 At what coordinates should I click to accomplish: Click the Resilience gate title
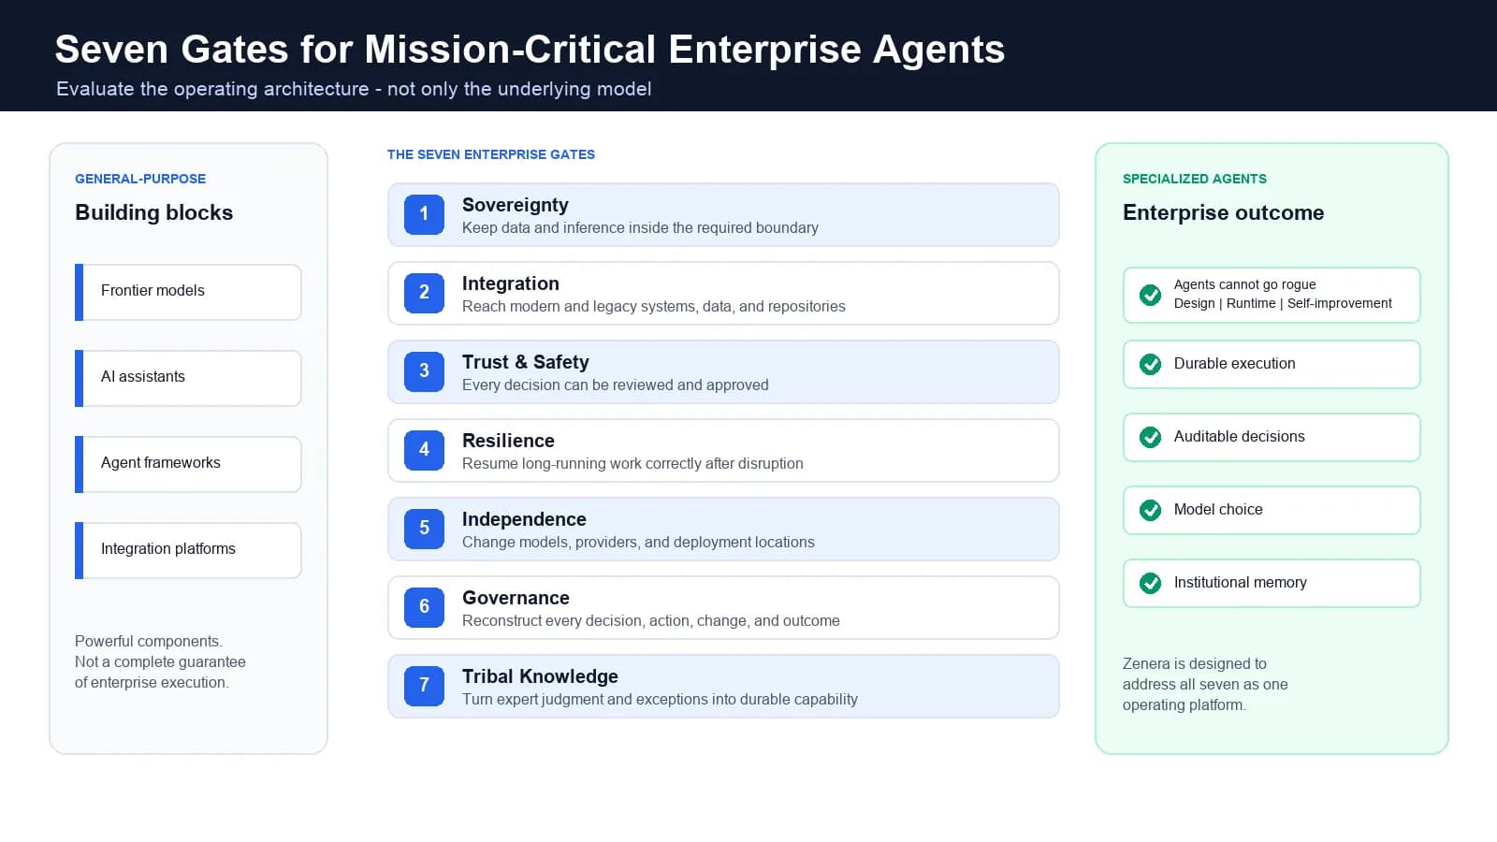[508, 441]
